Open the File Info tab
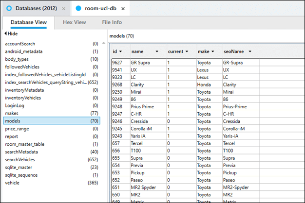305x203 pixels. [112, 22]
